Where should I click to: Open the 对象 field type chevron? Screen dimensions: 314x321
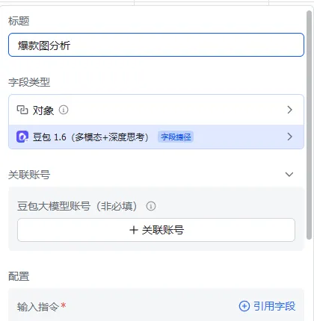pos(289,110)
